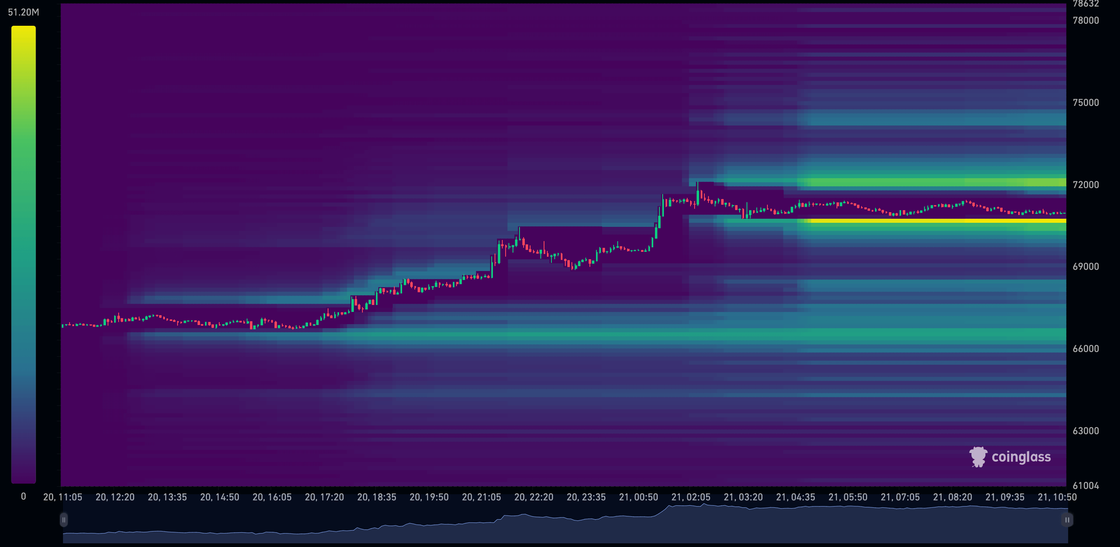Click the 78632 top price label
Image resolution: width=1120 pixels, height=547 pixels.
(x=1086, y=4)
